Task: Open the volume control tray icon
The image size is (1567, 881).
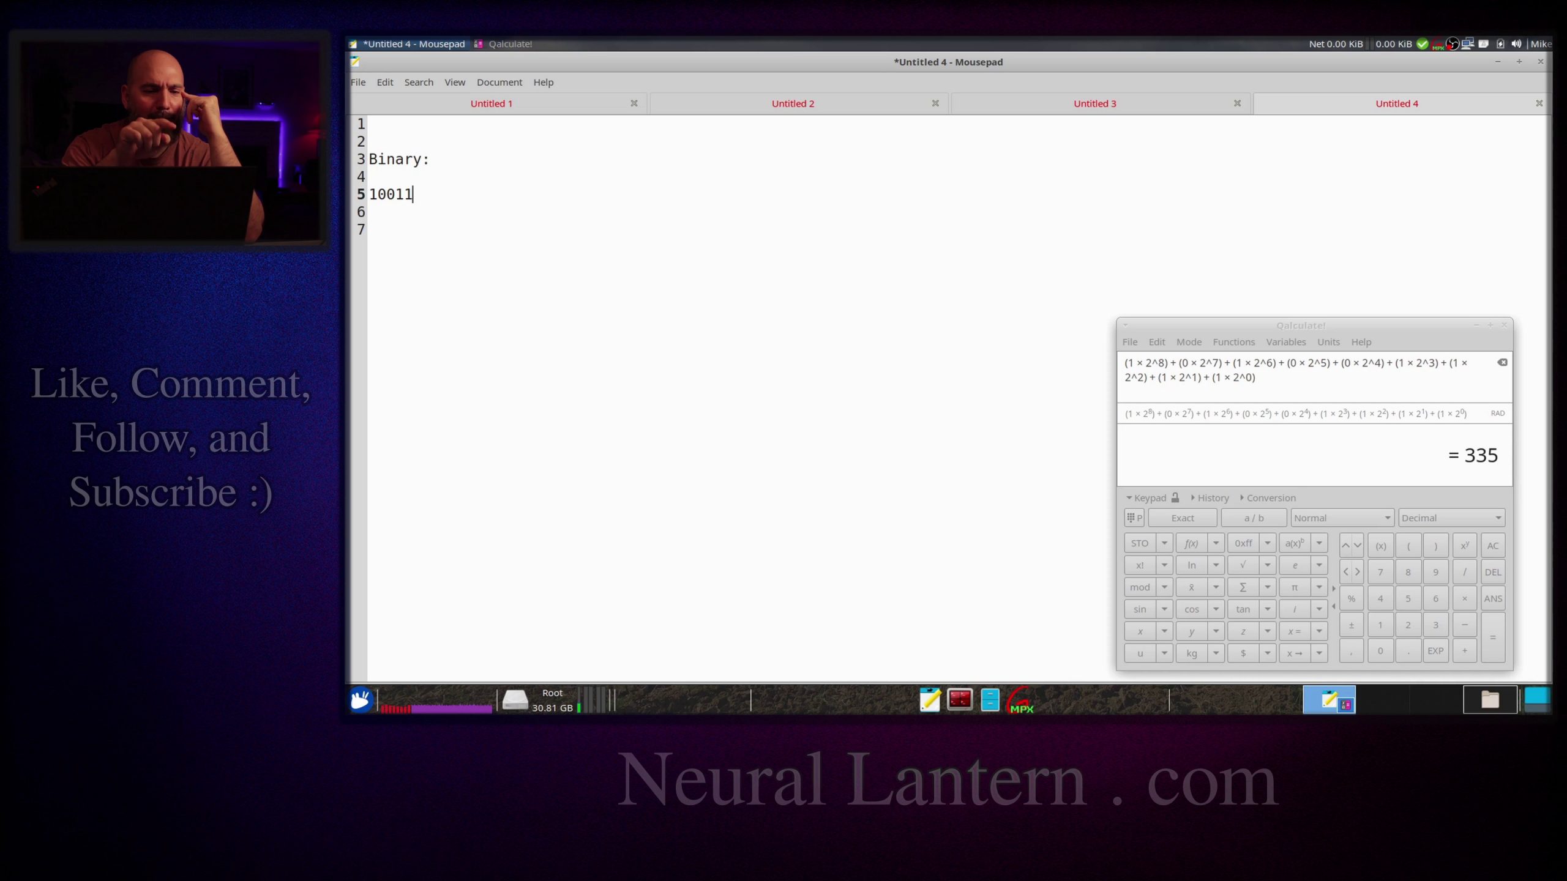Action: pyautogui.click(x=1516, y=44)
